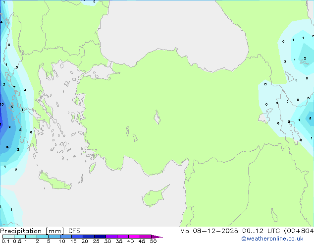The image size is (314, 243).
Task: Click the 'Precipitation [mm] CFS' title text
Action: pos(40,231)
